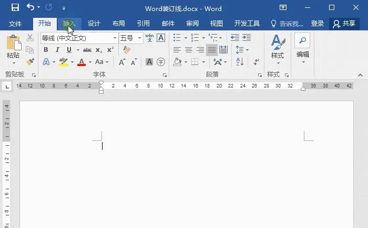Viewport: 368px width, 228px height.
Task: Apply yellow text highlight color
Action: pos(64,62)
